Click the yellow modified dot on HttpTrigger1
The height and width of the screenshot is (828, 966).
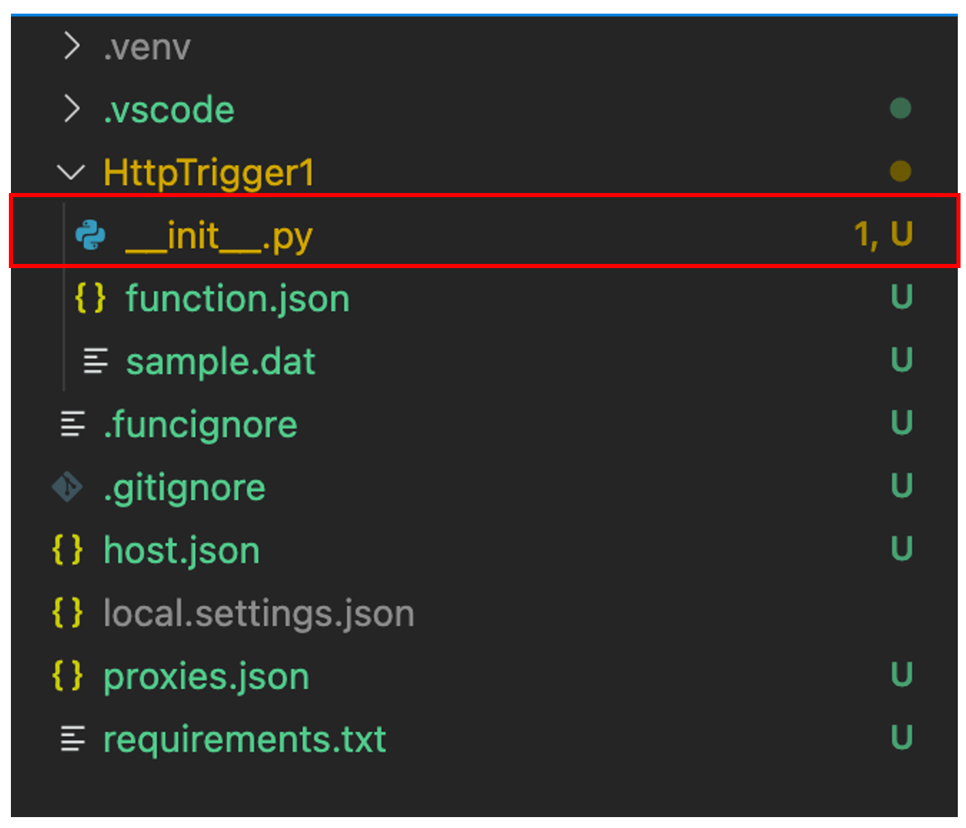tap(901, 171)
